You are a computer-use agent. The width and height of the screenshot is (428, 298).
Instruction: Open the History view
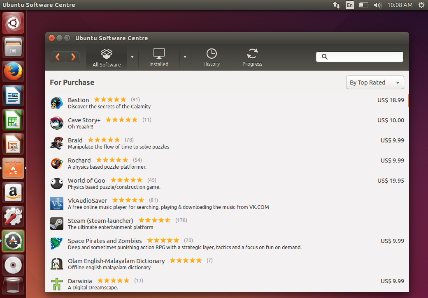pyautogui.click(x=212, y=58)
